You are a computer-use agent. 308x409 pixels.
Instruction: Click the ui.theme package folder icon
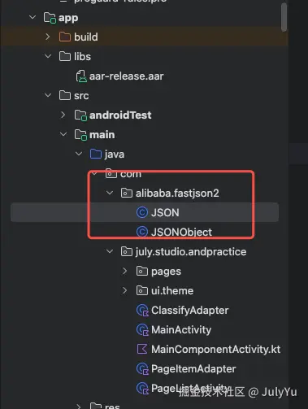point(142,290)
